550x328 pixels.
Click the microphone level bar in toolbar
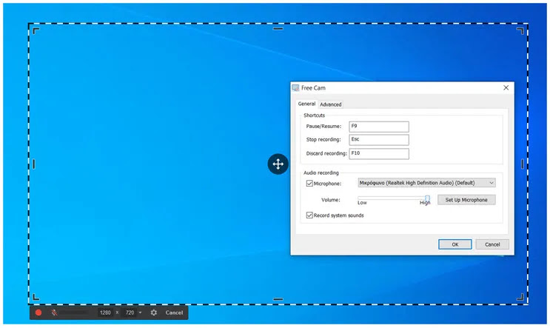74,312
